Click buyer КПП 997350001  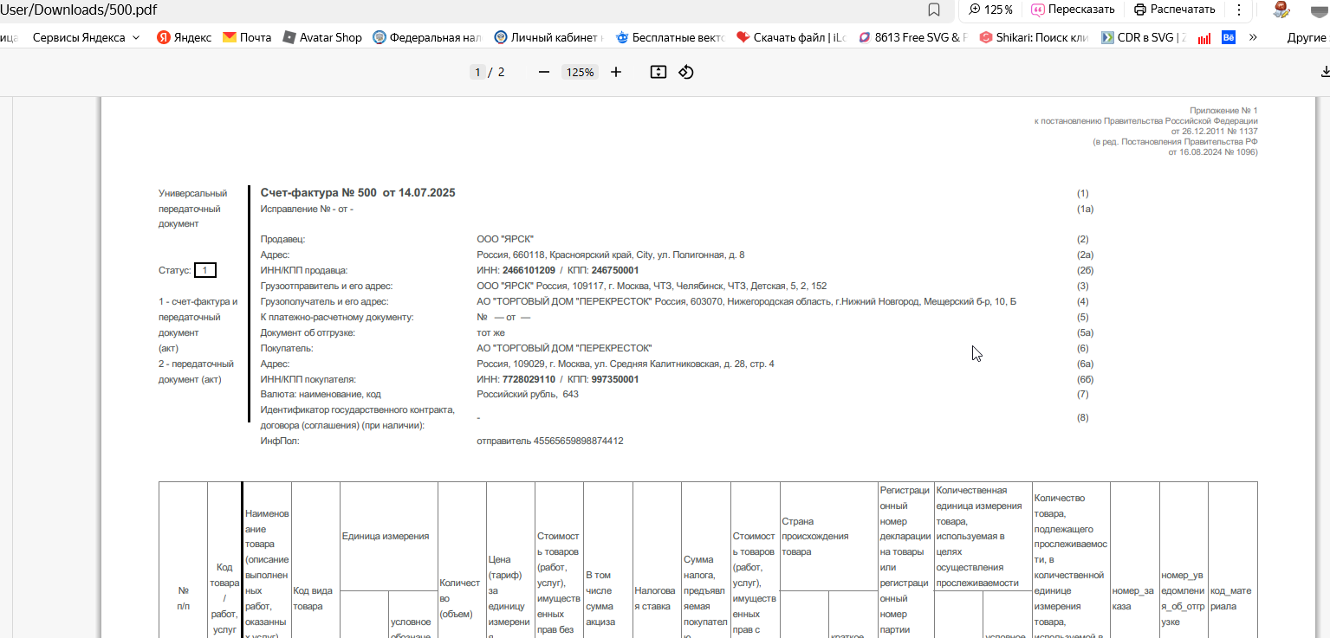click(x=615, y=379)
